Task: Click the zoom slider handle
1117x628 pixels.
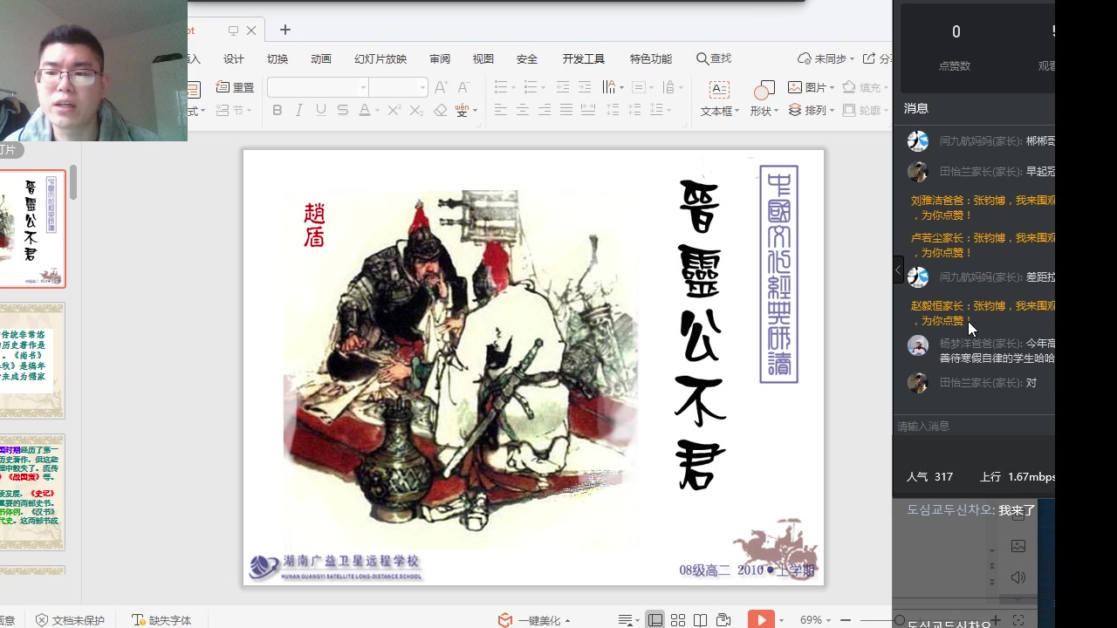Action: tap(900, 620)
